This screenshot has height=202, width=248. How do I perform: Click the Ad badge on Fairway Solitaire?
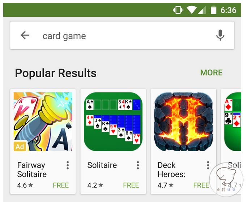(20, 147)
